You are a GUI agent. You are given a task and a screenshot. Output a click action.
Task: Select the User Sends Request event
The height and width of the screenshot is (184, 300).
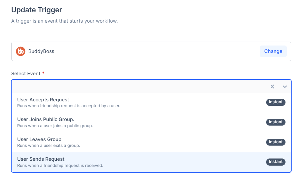tap(41, 159)
